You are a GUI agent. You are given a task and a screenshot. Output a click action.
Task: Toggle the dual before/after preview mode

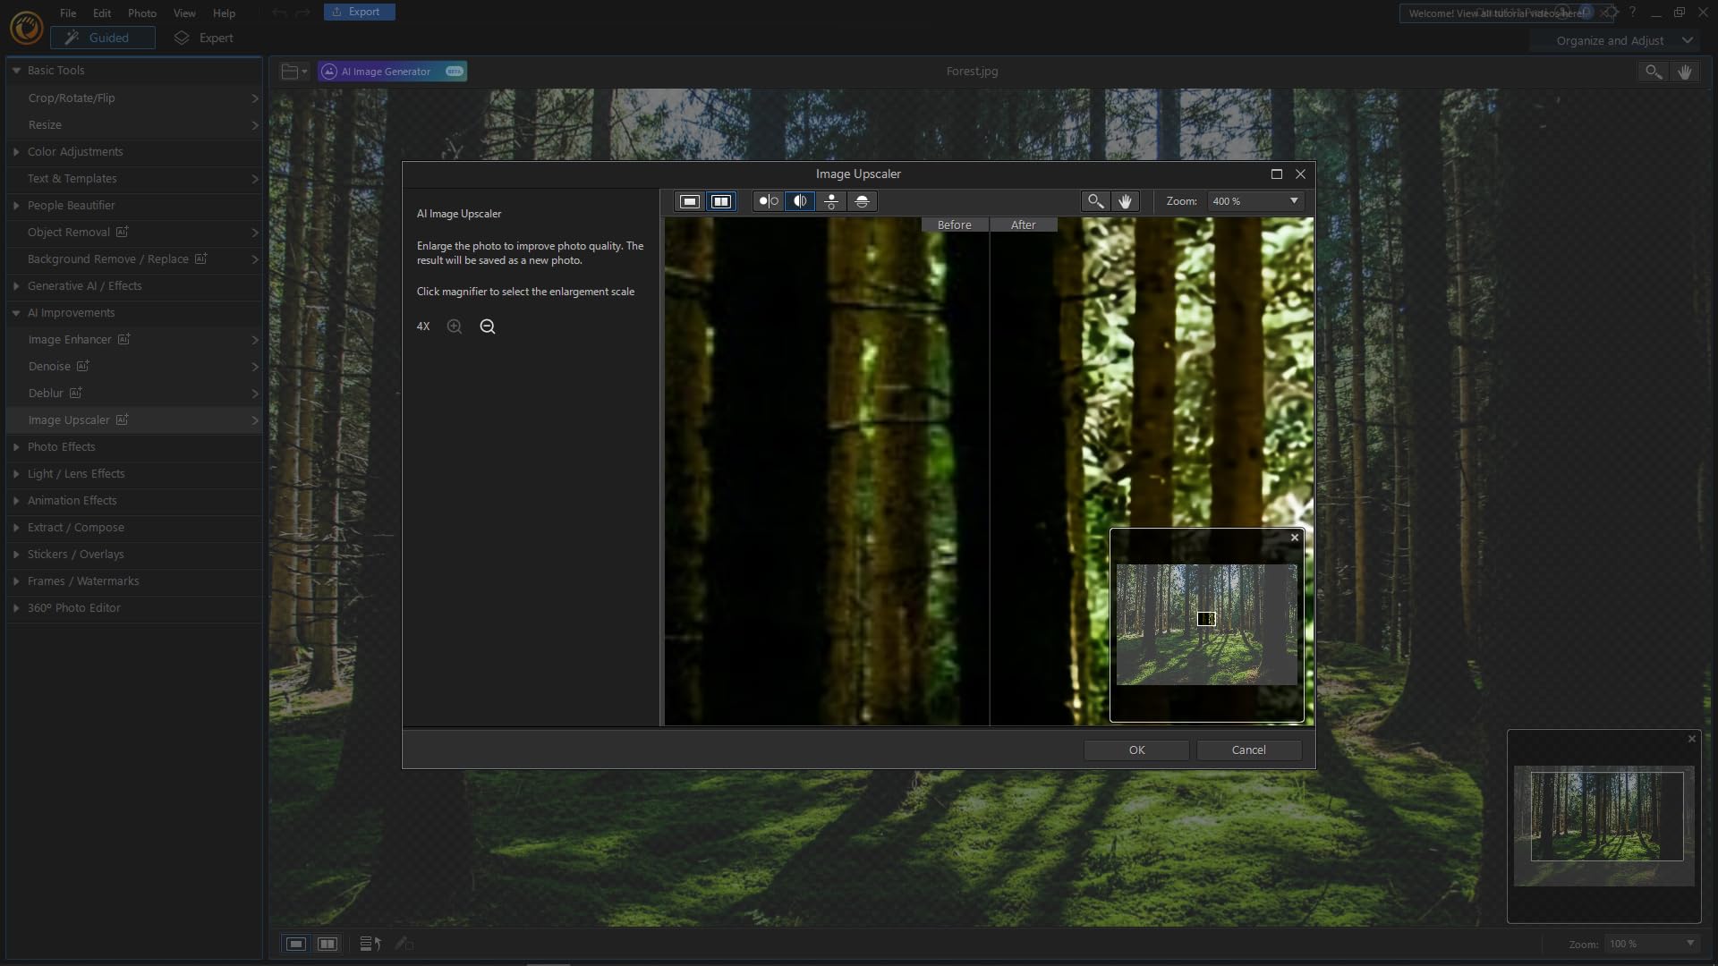(x=720, y=201)
